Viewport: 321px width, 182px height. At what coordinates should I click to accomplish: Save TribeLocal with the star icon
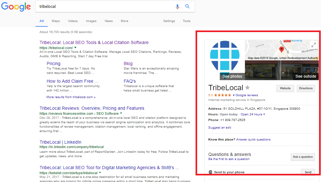tap(247, 88)
